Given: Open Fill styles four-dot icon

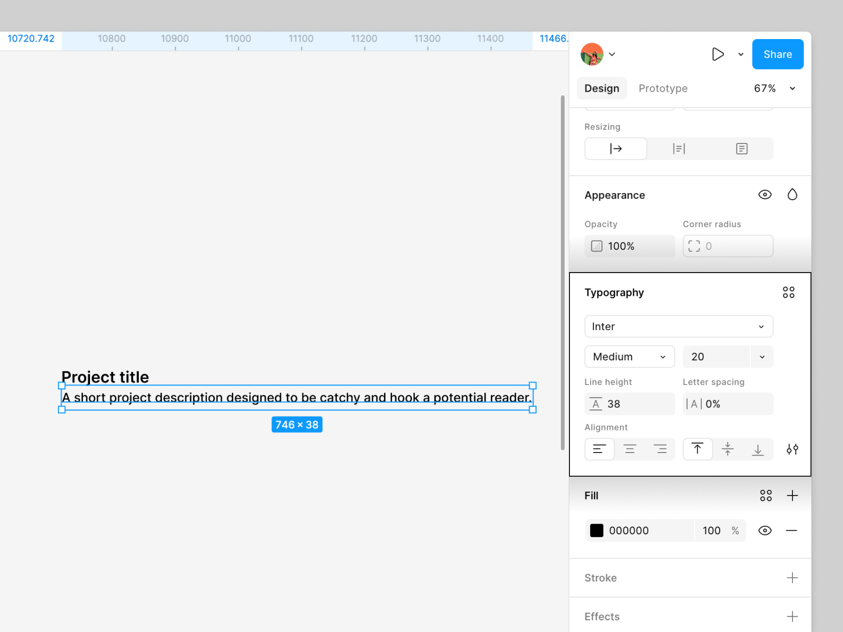Looking at the screenshot, I should click(766, 496).
